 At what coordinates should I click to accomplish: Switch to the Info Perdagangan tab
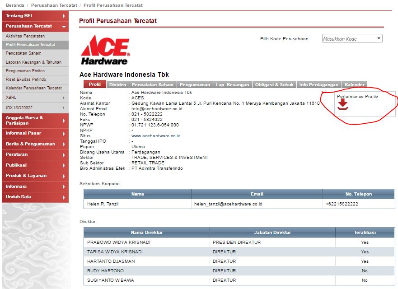(319, 84)
